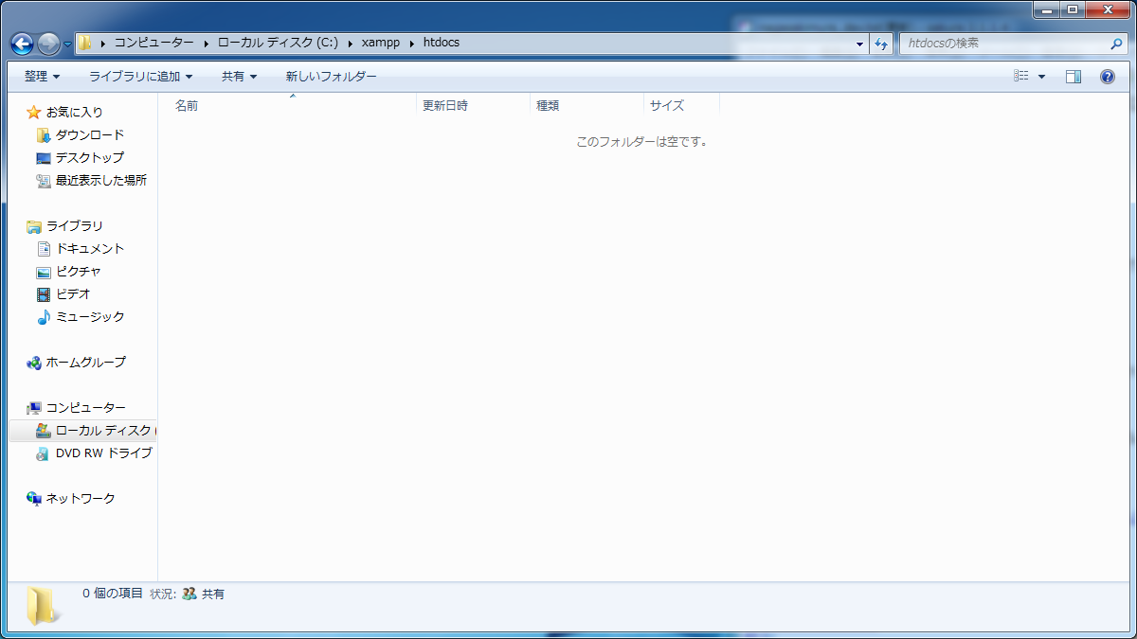Image resolution: width=1137 pixels, height=639 pixels.
Task: Open the 整理 dropdown menu
Action: [x=42, y=77]
